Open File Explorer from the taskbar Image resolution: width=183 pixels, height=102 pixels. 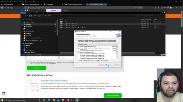point(54,100)
